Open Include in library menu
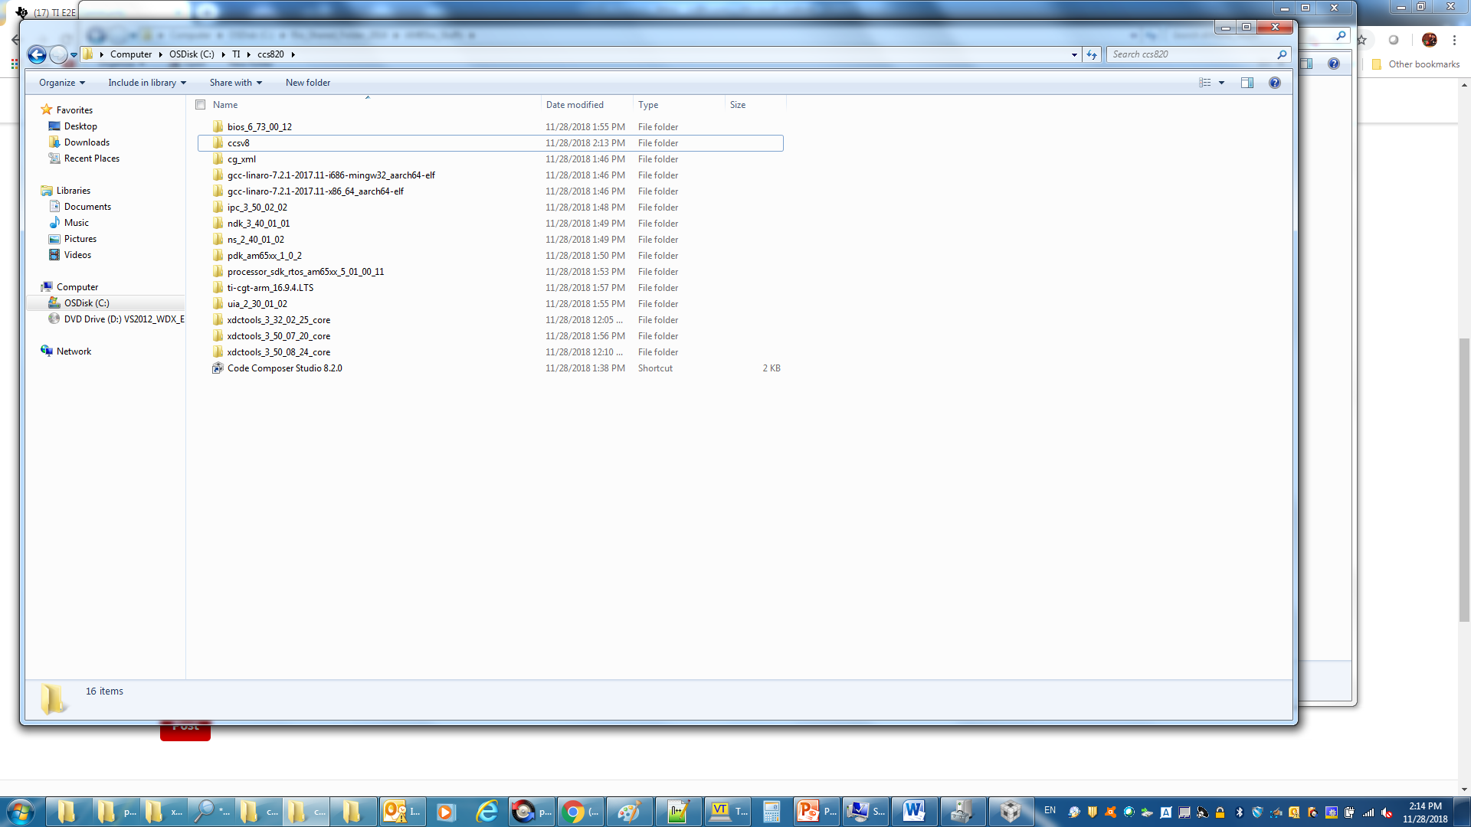This screenshot has width=1471, height=827. tap(146, 83)
